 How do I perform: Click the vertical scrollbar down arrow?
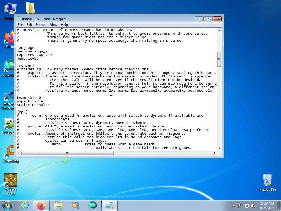coord(219,149)
